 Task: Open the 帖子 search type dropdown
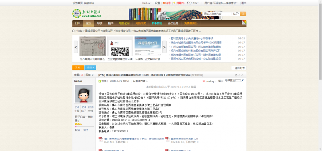[236, 14]
